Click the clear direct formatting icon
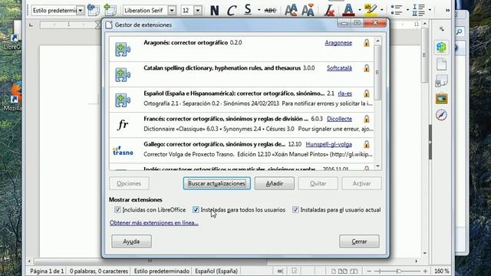The width and height of the screenshot is (491, 276). click(329, 10)
